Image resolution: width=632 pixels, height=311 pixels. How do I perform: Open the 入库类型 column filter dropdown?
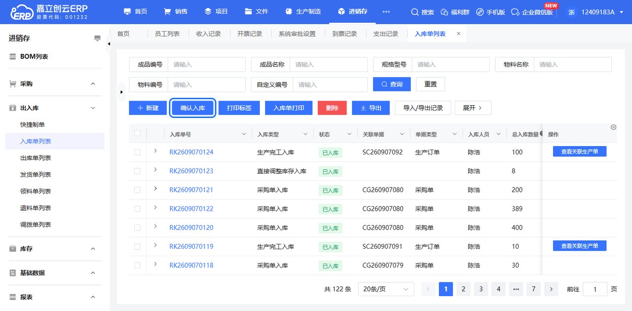pyautogui.click(x=305, y=134)
